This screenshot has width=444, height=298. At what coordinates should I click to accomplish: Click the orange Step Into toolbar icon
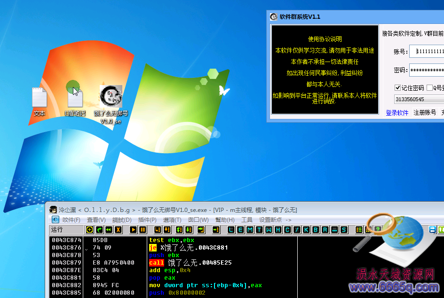[x=158, y=229]
